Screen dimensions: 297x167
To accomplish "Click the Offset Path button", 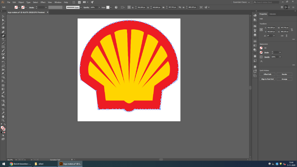I will click(267, 74).
